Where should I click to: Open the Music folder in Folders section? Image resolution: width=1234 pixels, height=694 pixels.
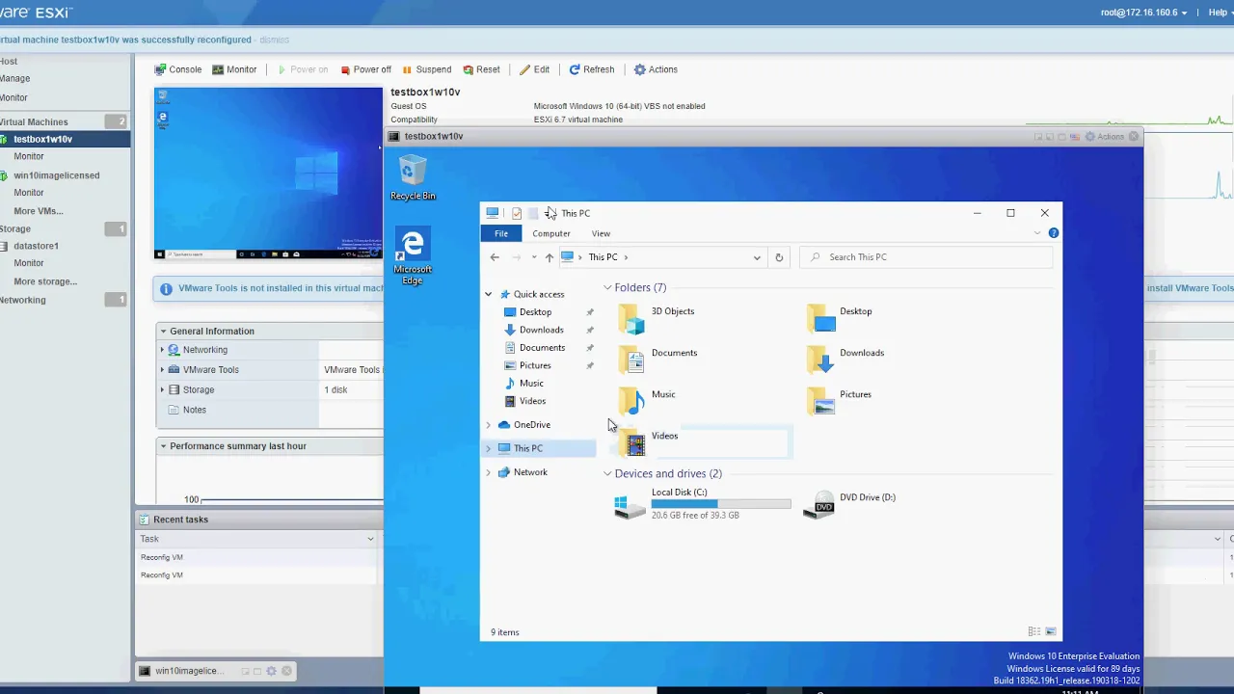click(x=647, y=402)
